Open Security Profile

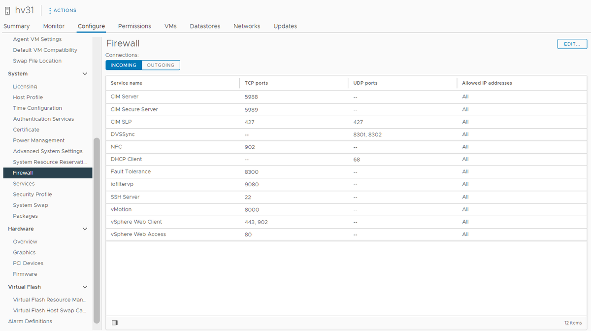pos(33,195)
